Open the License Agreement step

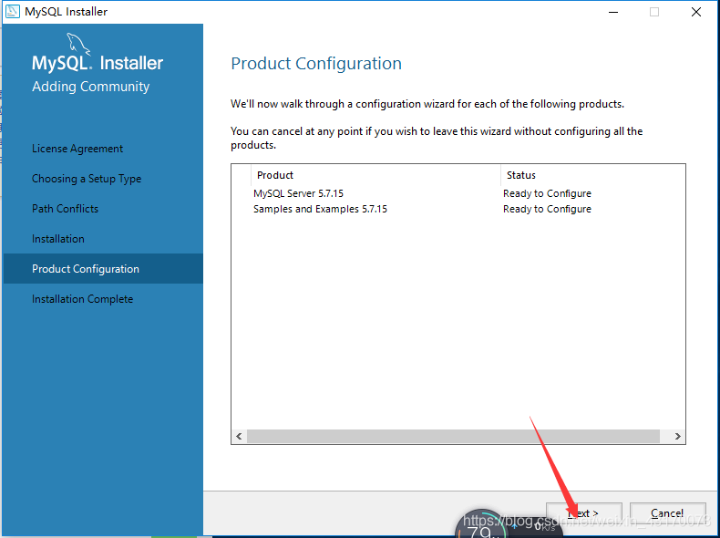click(77, 149)
